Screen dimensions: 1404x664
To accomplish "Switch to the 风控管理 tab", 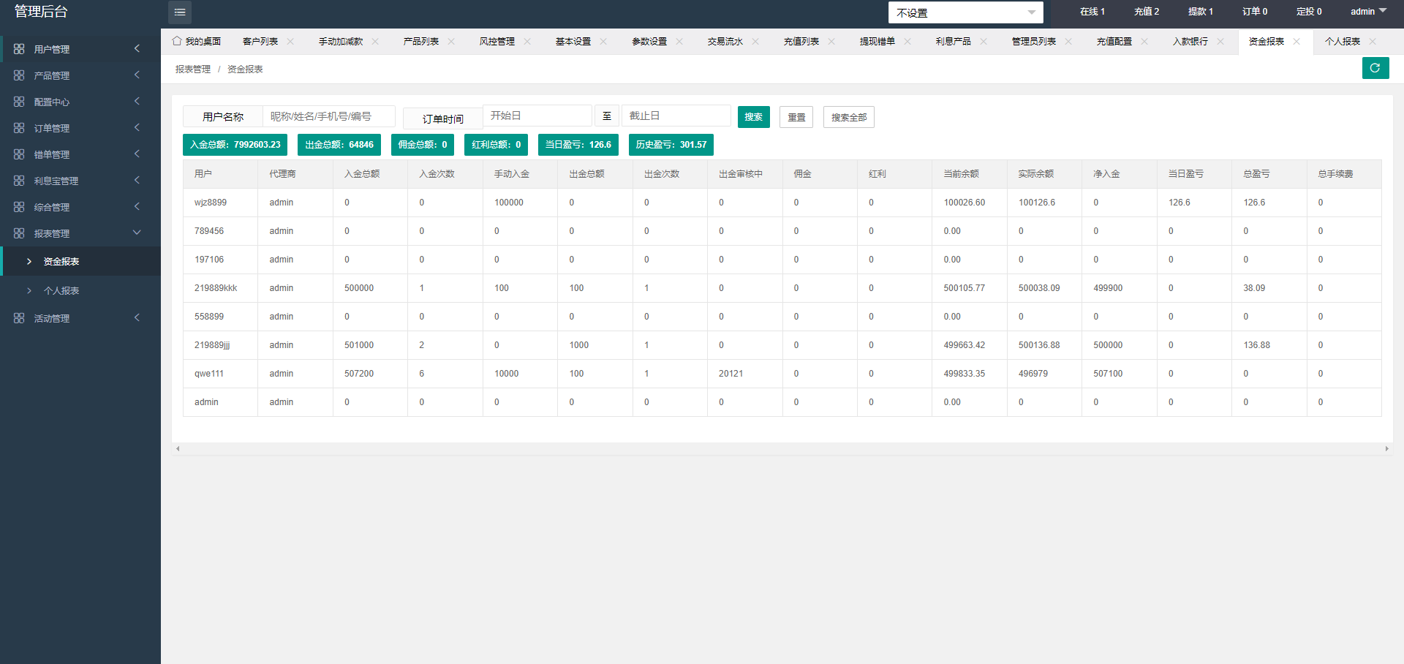I will pos(497,42).
